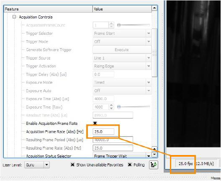Screen dimensions: 221x181
Task: Open the Exposure Auto dropdown
Action: [x=122, y=90]
